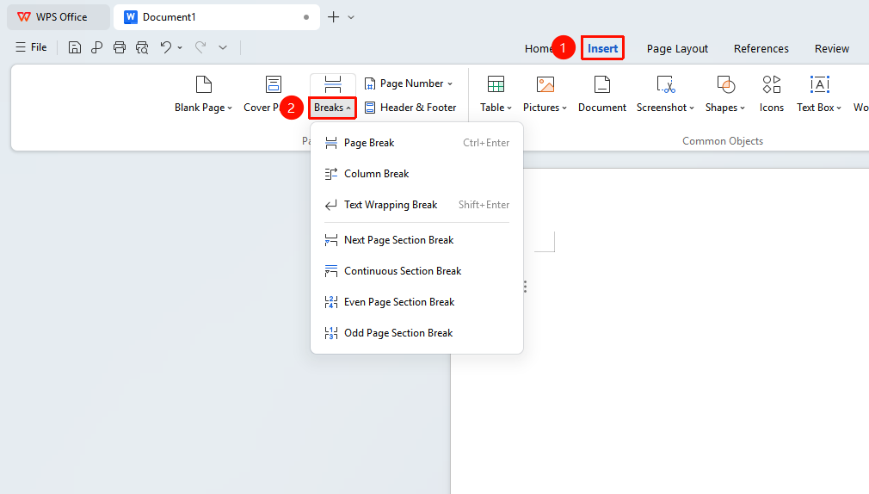Click the Breaks icon in ribbon

[332, 84]
